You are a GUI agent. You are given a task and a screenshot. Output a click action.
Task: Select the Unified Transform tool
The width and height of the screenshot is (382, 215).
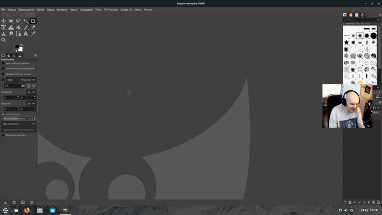[x=4, y=27]
